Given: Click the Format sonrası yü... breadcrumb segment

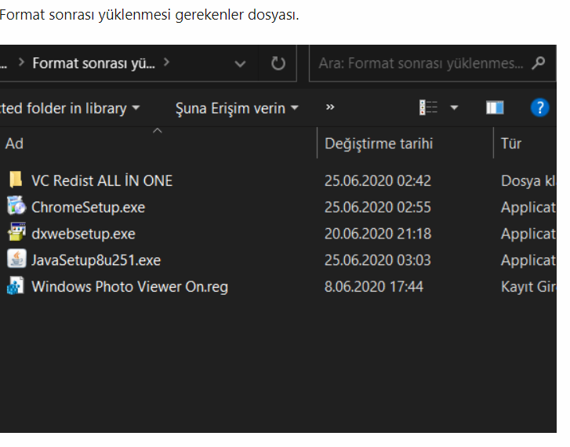Looking at the screenshot, I should [93, 64].
